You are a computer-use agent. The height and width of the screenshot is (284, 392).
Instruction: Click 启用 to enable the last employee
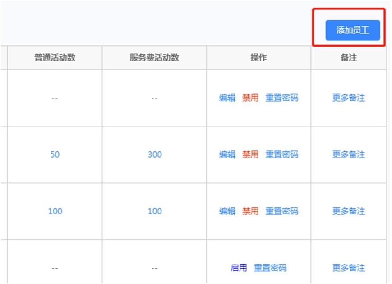[239, 268]
